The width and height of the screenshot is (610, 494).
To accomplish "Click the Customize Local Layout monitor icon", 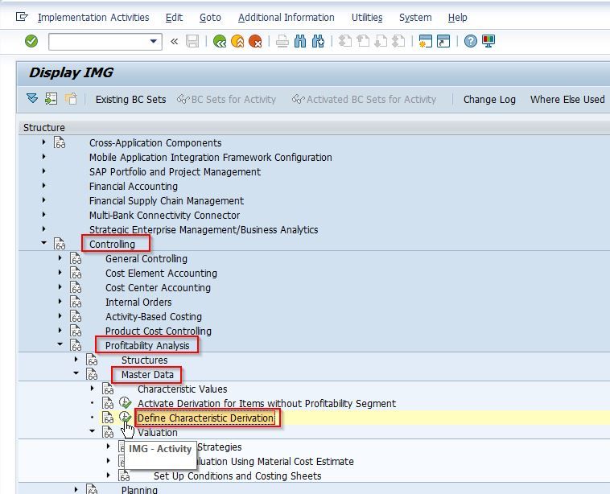I will coord(488,41).
